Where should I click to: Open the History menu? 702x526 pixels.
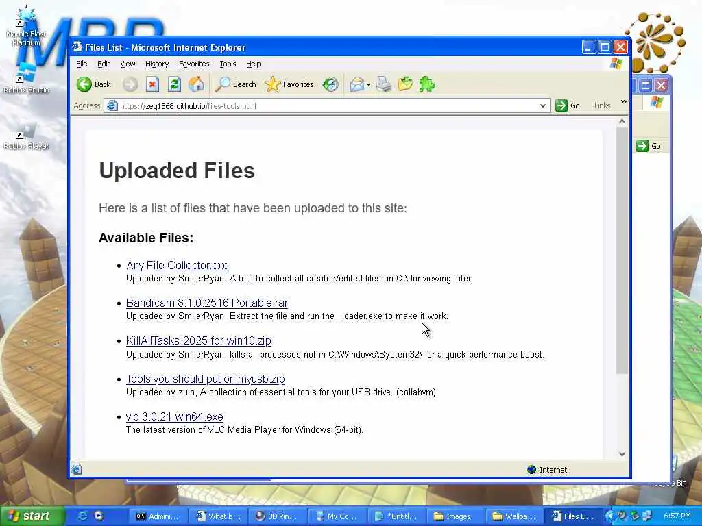coord(157,64)
